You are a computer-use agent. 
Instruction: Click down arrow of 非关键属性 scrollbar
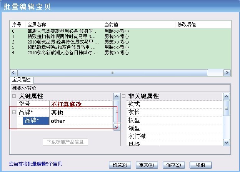(x=227, y=142)
